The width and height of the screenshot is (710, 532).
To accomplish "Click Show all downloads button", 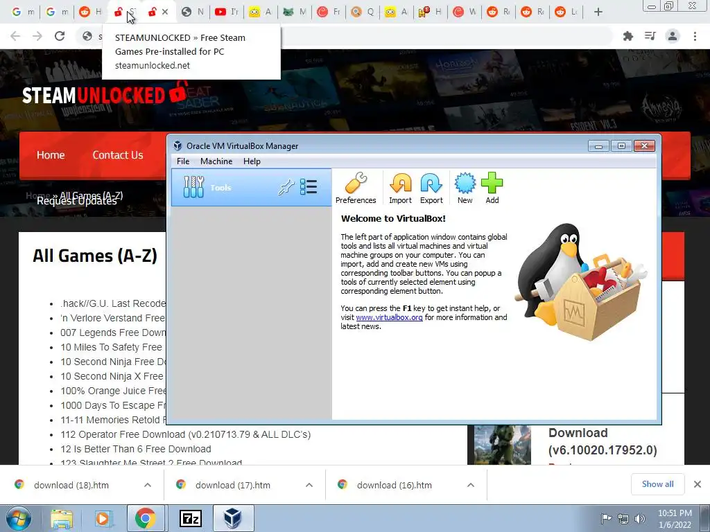I will point(657,484).
